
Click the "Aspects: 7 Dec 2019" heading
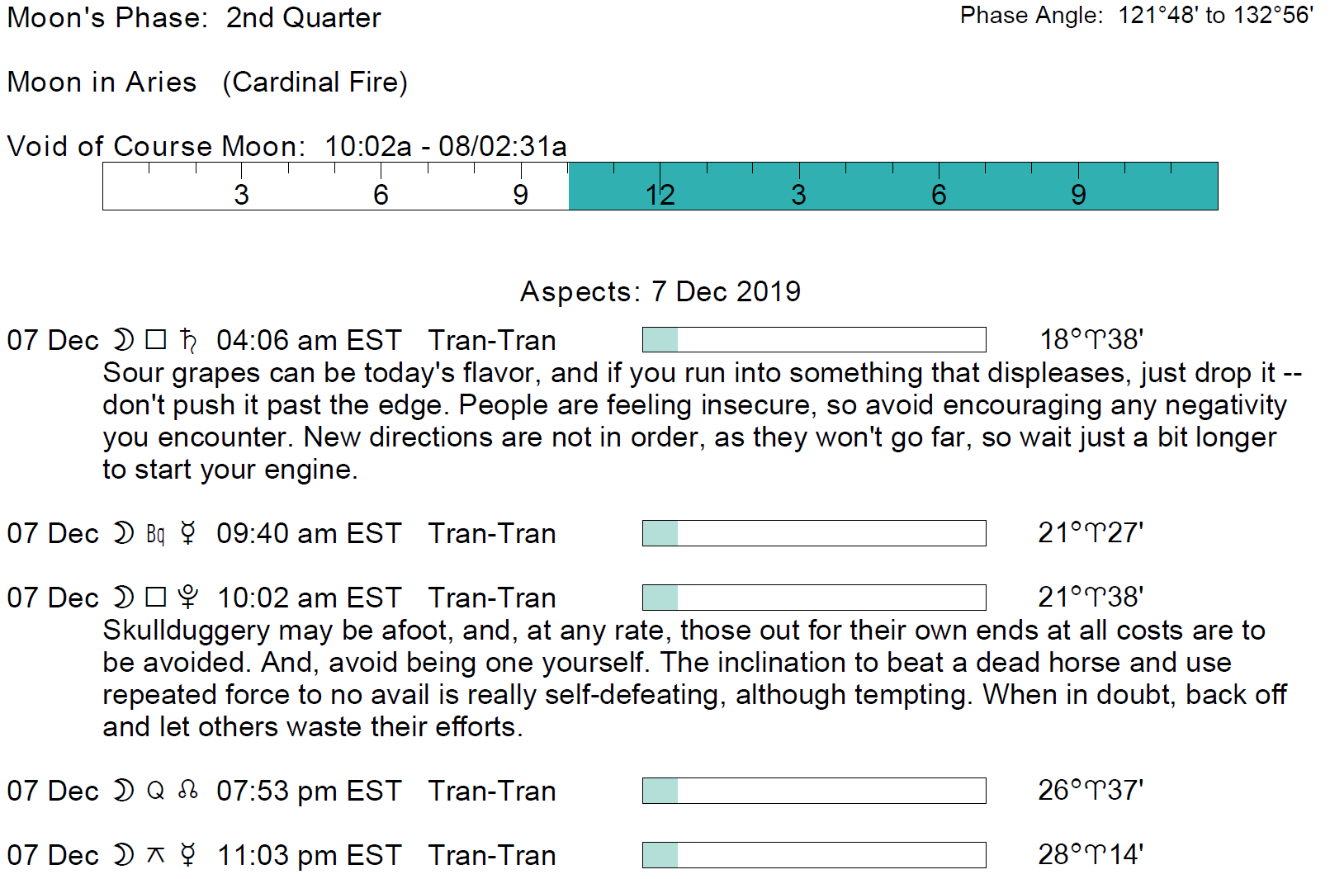click(660, 291)
